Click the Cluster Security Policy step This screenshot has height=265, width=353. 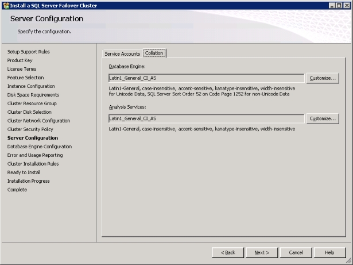pos(30,129)
